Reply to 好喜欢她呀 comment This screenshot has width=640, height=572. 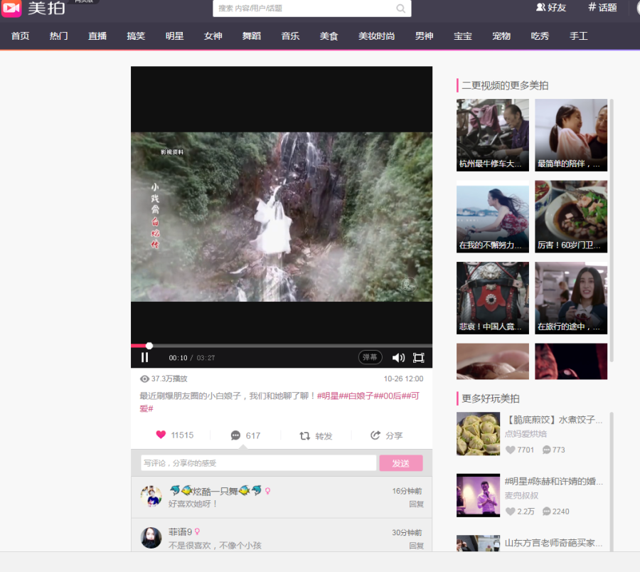click(x=416, y=504)
